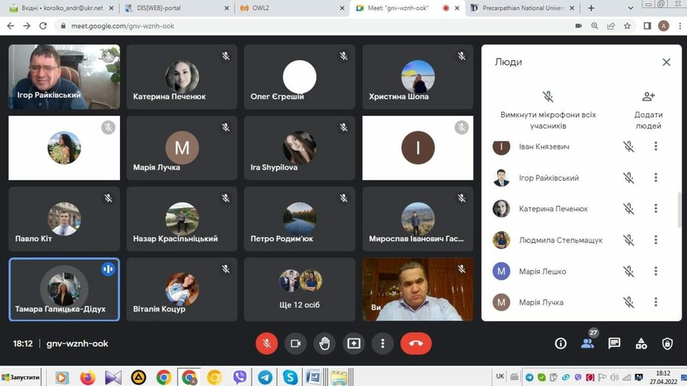Open meeting details info icon

click(561, 343)
